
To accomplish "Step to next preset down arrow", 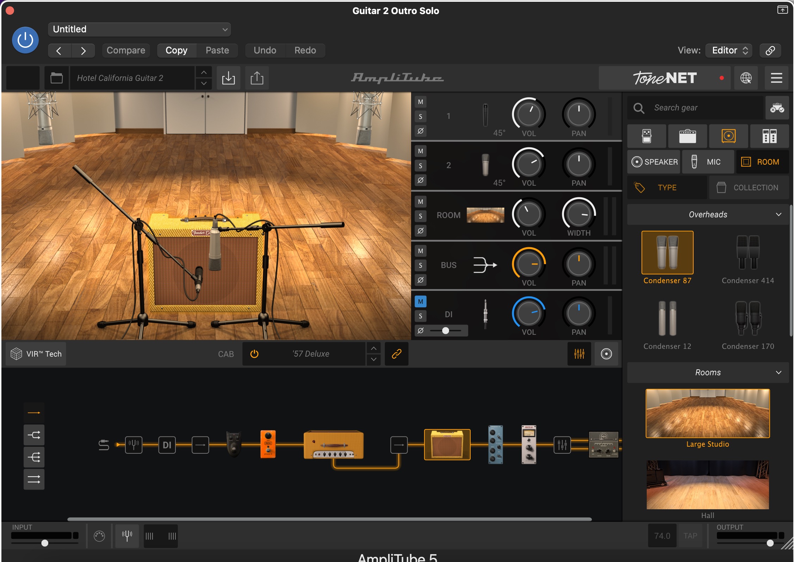I will click(204, 84).
